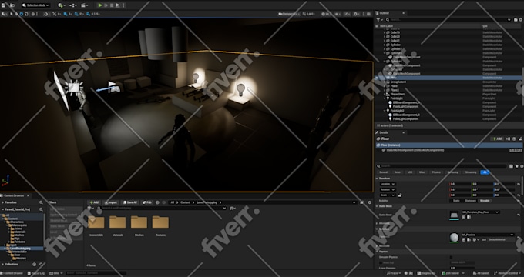Open Fab from Content Browser
The width and height of the screenshot is (524, 277).
pyautogui.click(x=146, y=202)
